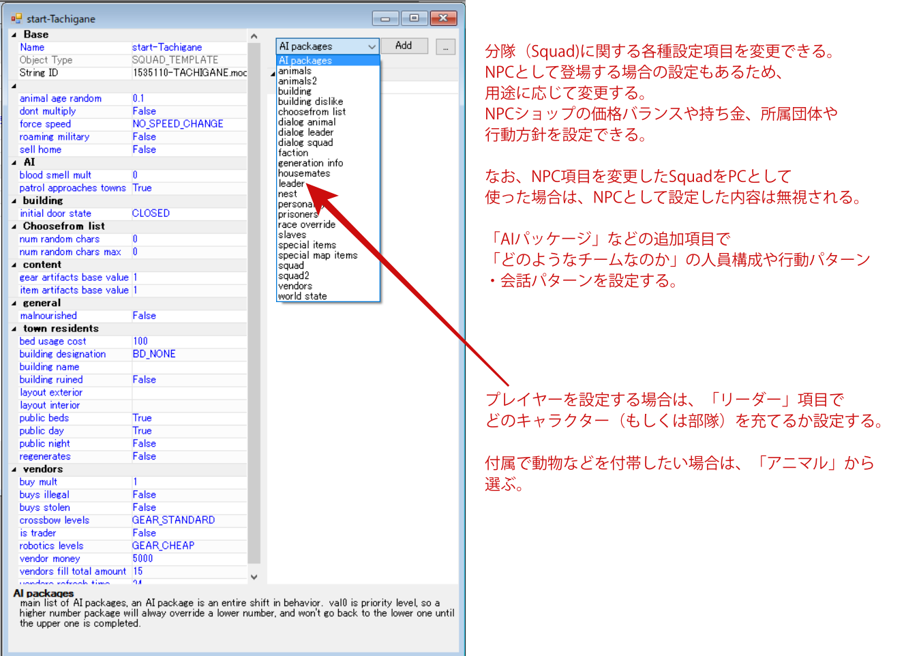Screen dimensions: 919x656
Task: Collapse the vendors category
Action: 14,469
